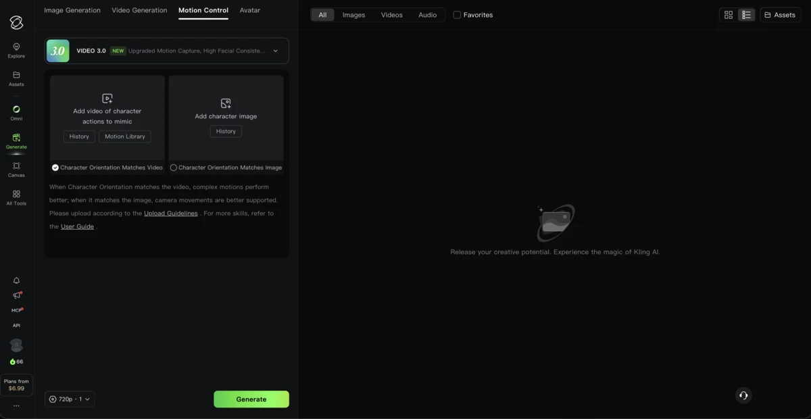Show All assets filter
811x419 pixels.
322,15
